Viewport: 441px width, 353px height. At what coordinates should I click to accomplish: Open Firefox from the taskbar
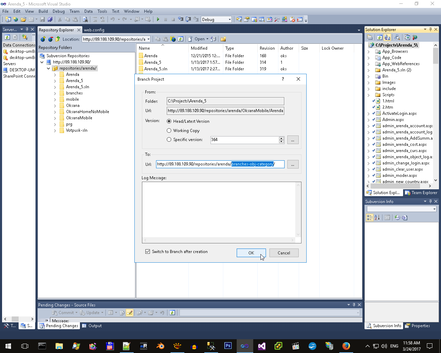pyautogui.click(x=346, y=346)
